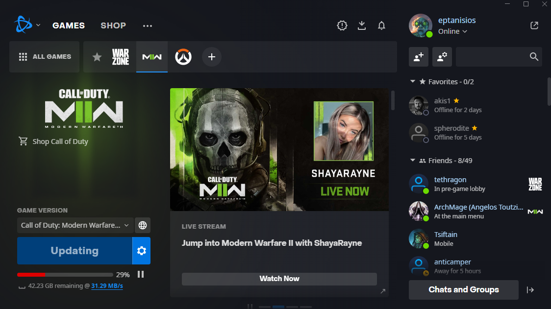
Task: Open the eptanisios profile name
Action: [457, 21]
